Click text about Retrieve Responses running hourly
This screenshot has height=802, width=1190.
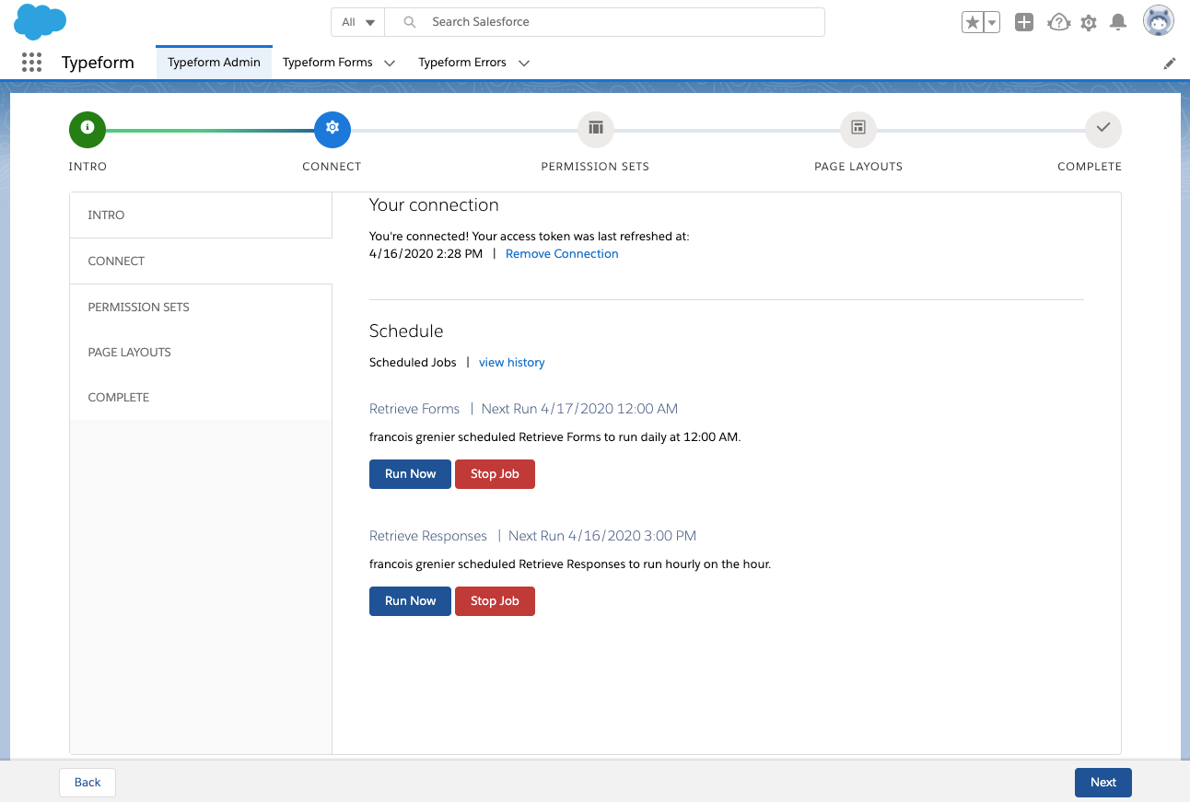[x=570, y=564]
